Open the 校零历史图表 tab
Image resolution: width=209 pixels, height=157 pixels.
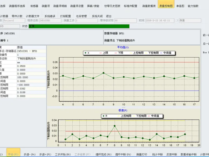[x=112, y=6]
